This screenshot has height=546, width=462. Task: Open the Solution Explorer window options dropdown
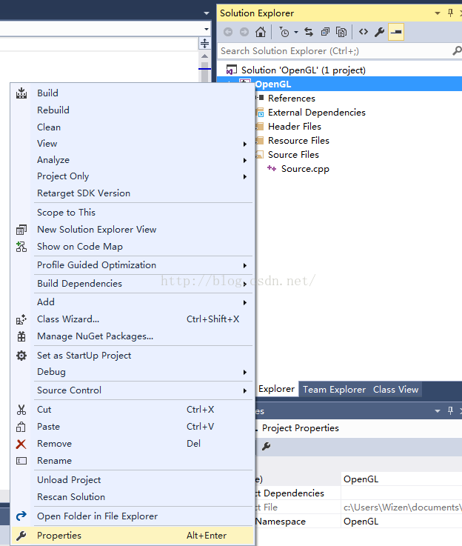pyautogui.click(x=438, y=13)
